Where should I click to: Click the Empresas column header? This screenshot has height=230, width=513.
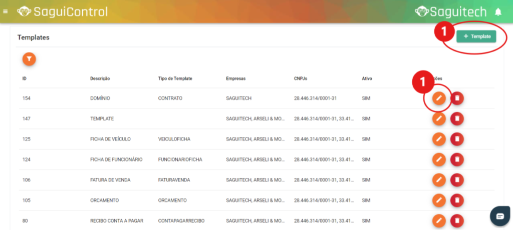(x=236, y=78)
